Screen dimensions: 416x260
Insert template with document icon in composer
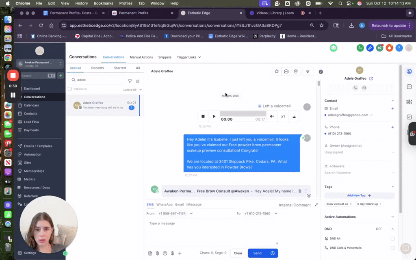click(x=150, y=253)
